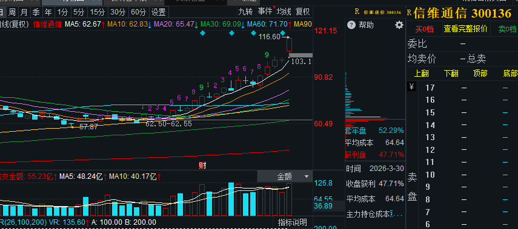Screen dimensions: 518x229
Task: Click the 116.60 high price label
Action: [270, 37]
